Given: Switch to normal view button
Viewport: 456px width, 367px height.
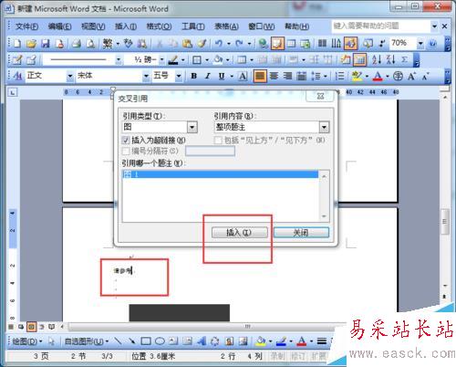Looking at the screenshot, I should tap(11, 327).
